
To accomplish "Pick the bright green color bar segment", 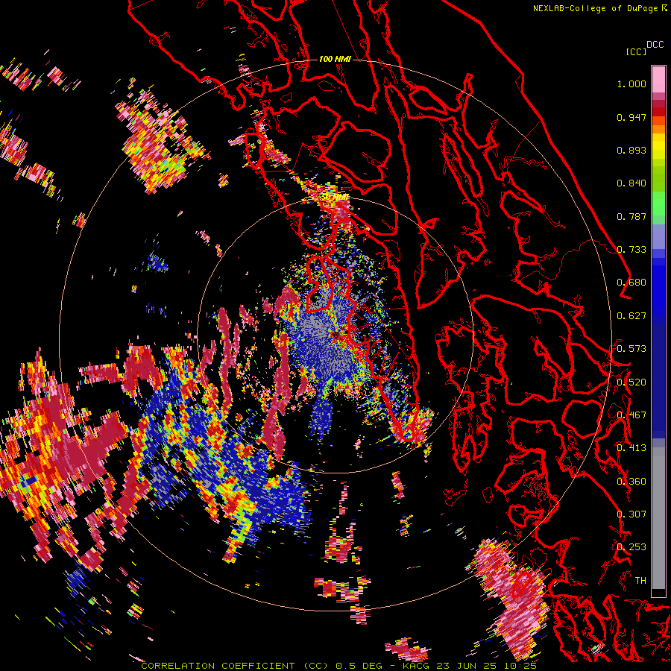I will (658, 204).
